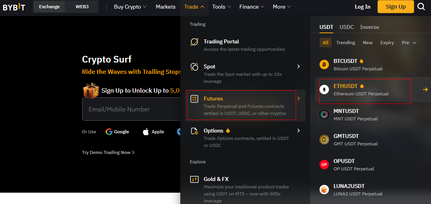The image size is (431, 204).
Task: Open the search magnifier icon
Action: [x=421, y=7]
